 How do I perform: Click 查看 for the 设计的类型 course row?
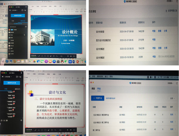click(160, 31)
